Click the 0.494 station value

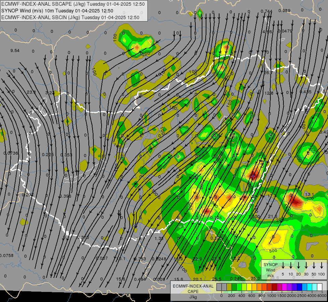tap(140, 279)
